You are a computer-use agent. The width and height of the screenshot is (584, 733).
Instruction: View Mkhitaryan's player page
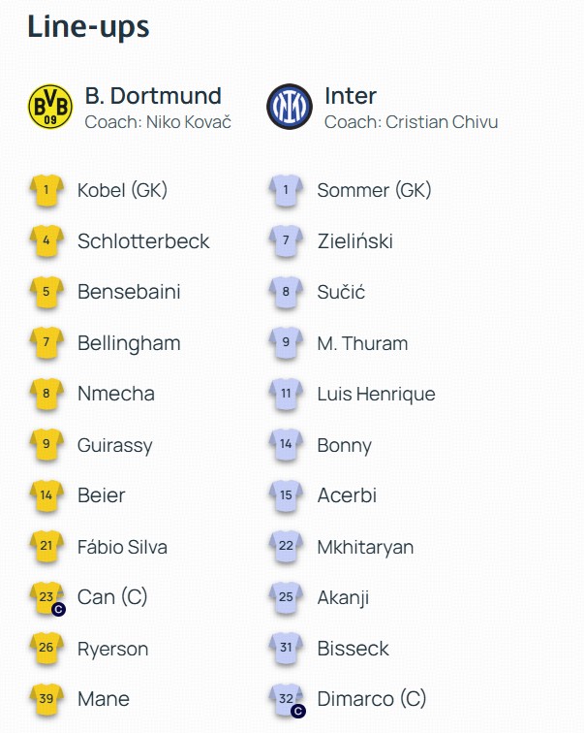(x=365, y=547)
